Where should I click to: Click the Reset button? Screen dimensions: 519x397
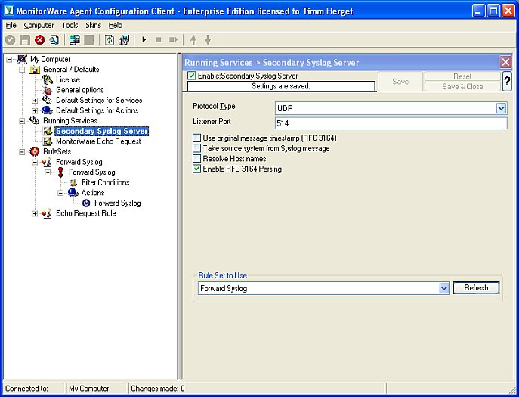(462, 76)
